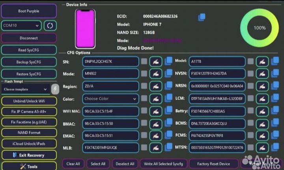Open the COM10 port dropdown
Viewport: 284px width, 170px height.
click(21, 26)
